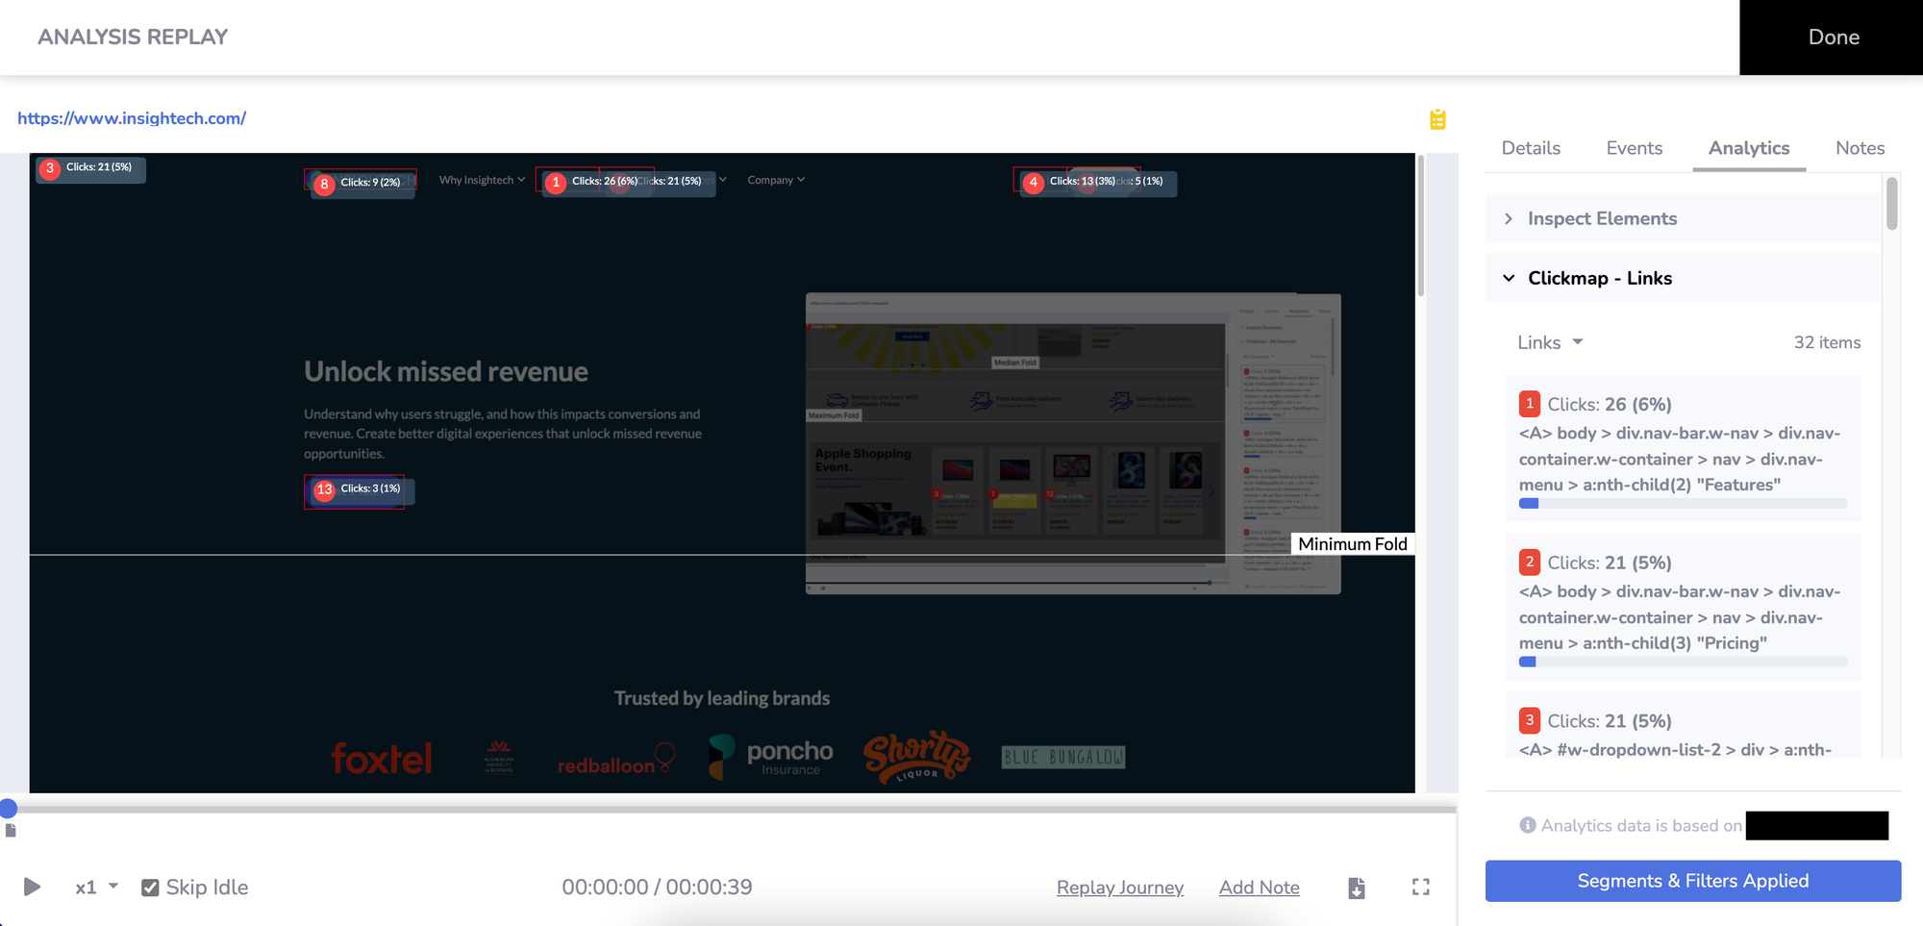The width and height of the screenshot is (1923, 926).
Task: Click the yellow clipboard notes icon
Action: [x=1437, y=119]
